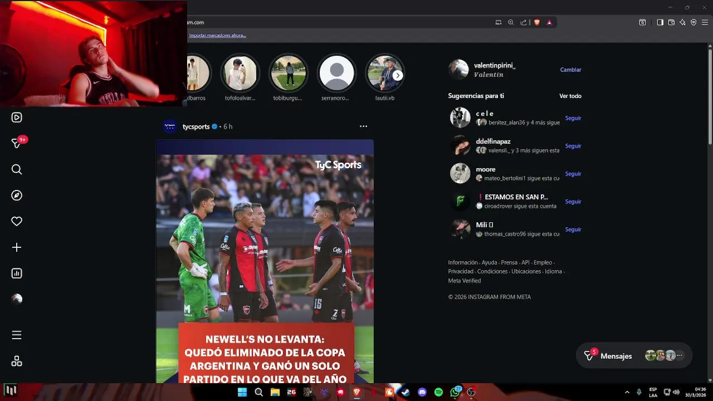The width and height of the screenshot is (713, 401).
Task: Open ddelfinapaz suggested profile name
Action: [x=493, y=141]
